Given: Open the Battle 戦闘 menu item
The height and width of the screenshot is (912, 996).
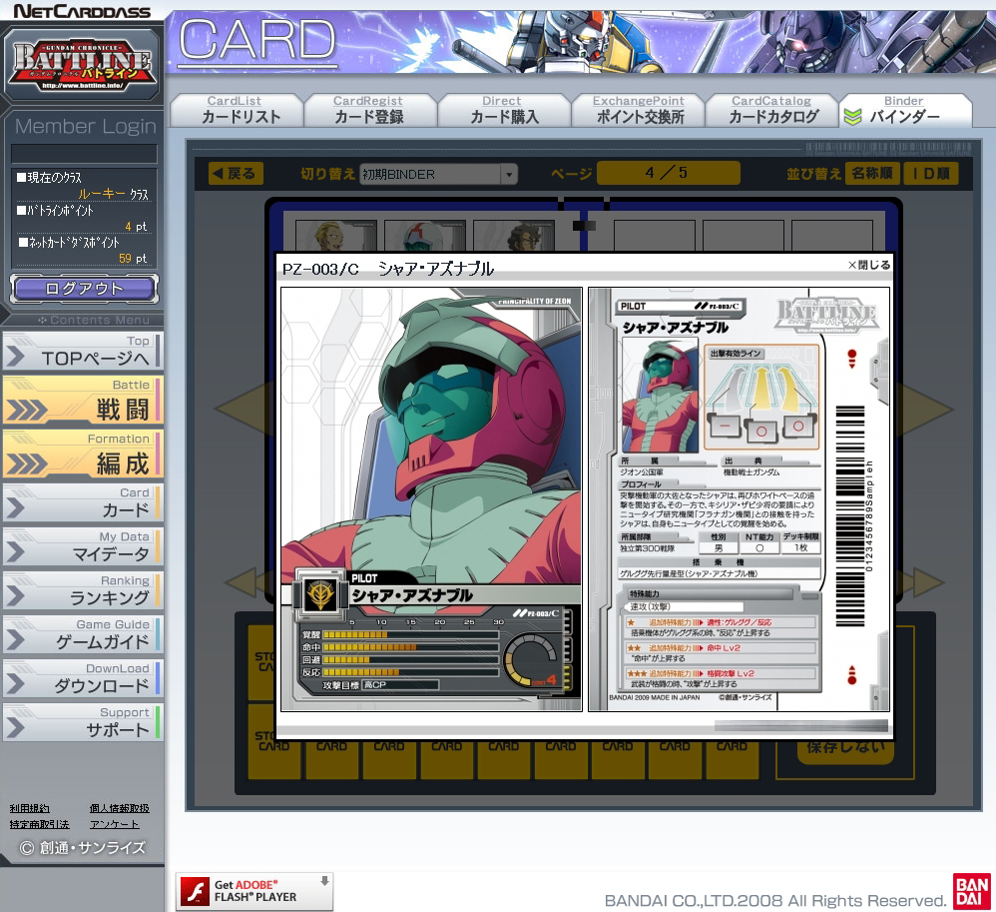Looking at the screenshot, I should (x=82, y=401).
